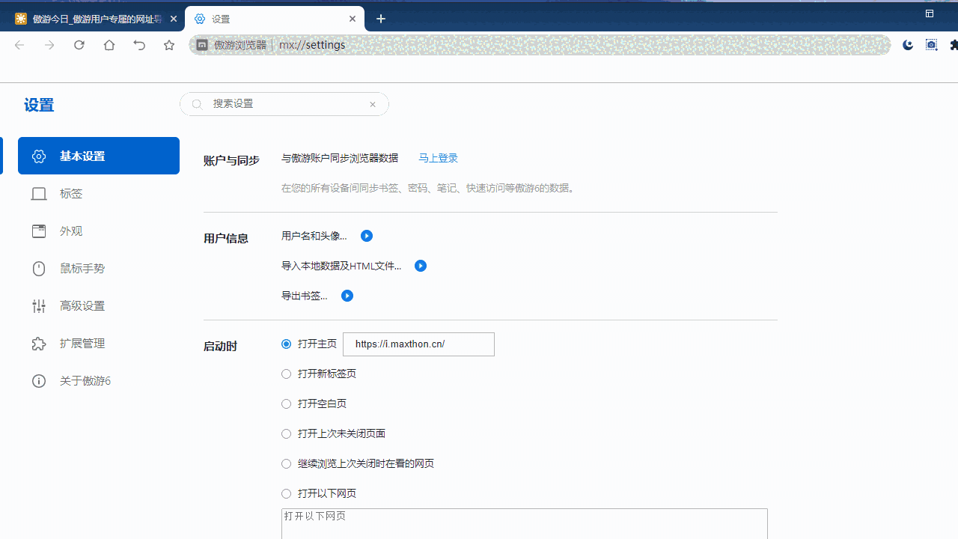Open the 鼠标手势 settings section
958x539 pixels.
click(x=82, y=268)
